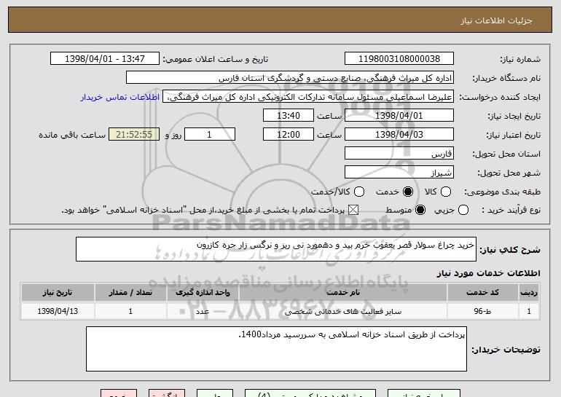Click the creation date field 1398/04/01
This screenshot has height=397, width=561.
(399, 116)
